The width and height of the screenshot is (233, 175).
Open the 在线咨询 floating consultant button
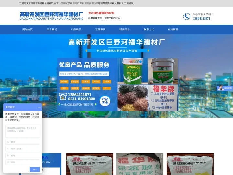click(225, 88)
